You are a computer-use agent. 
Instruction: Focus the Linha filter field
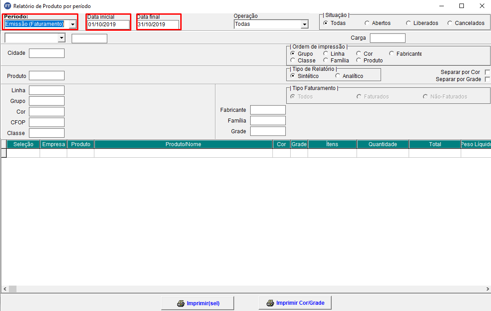pos(47,90)
